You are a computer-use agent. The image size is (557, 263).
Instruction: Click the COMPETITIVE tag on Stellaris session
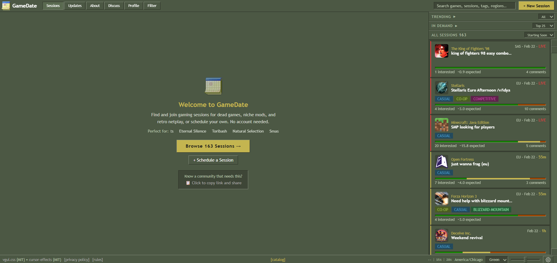click(484, 99)
